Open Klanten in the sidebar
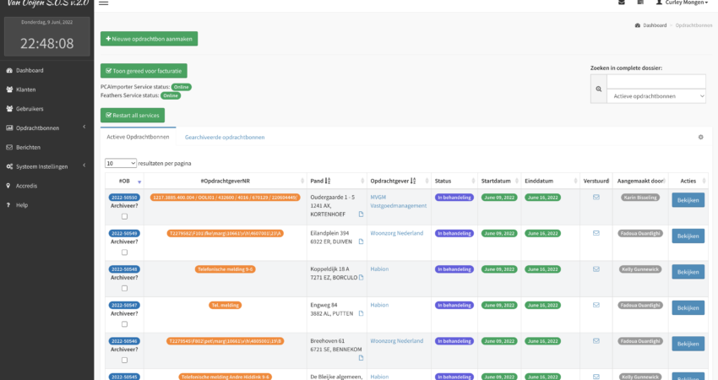This screenshot has width=718, height=380. pos(25,90)
